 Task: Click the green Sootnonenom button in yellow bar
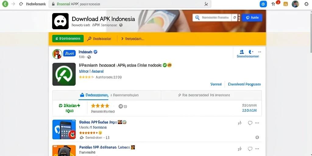[68, 39]
